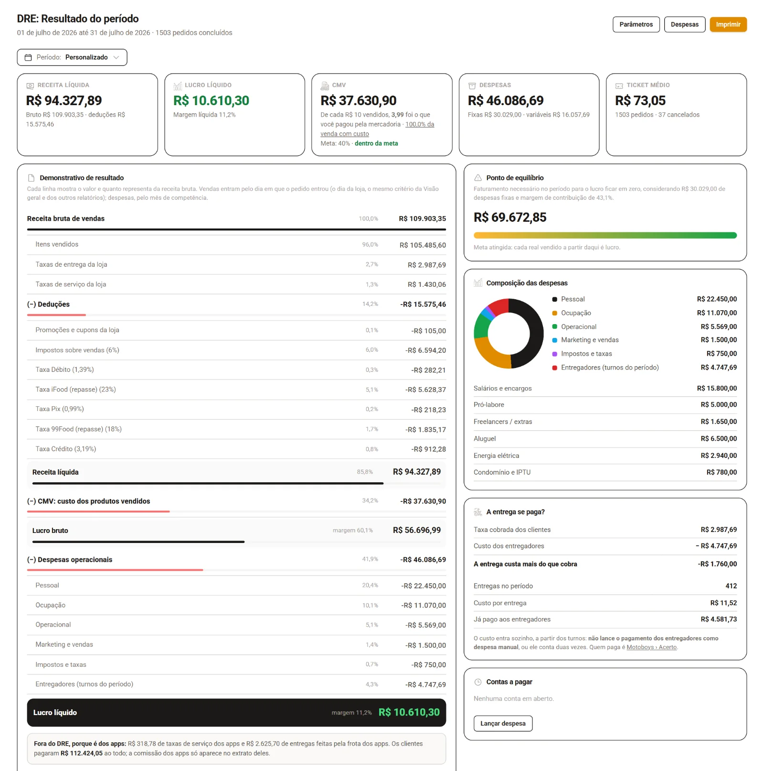Click the 'Salários e encargos' expense row
The width and height of the screenshot is (764, 771).
point(605,389)
